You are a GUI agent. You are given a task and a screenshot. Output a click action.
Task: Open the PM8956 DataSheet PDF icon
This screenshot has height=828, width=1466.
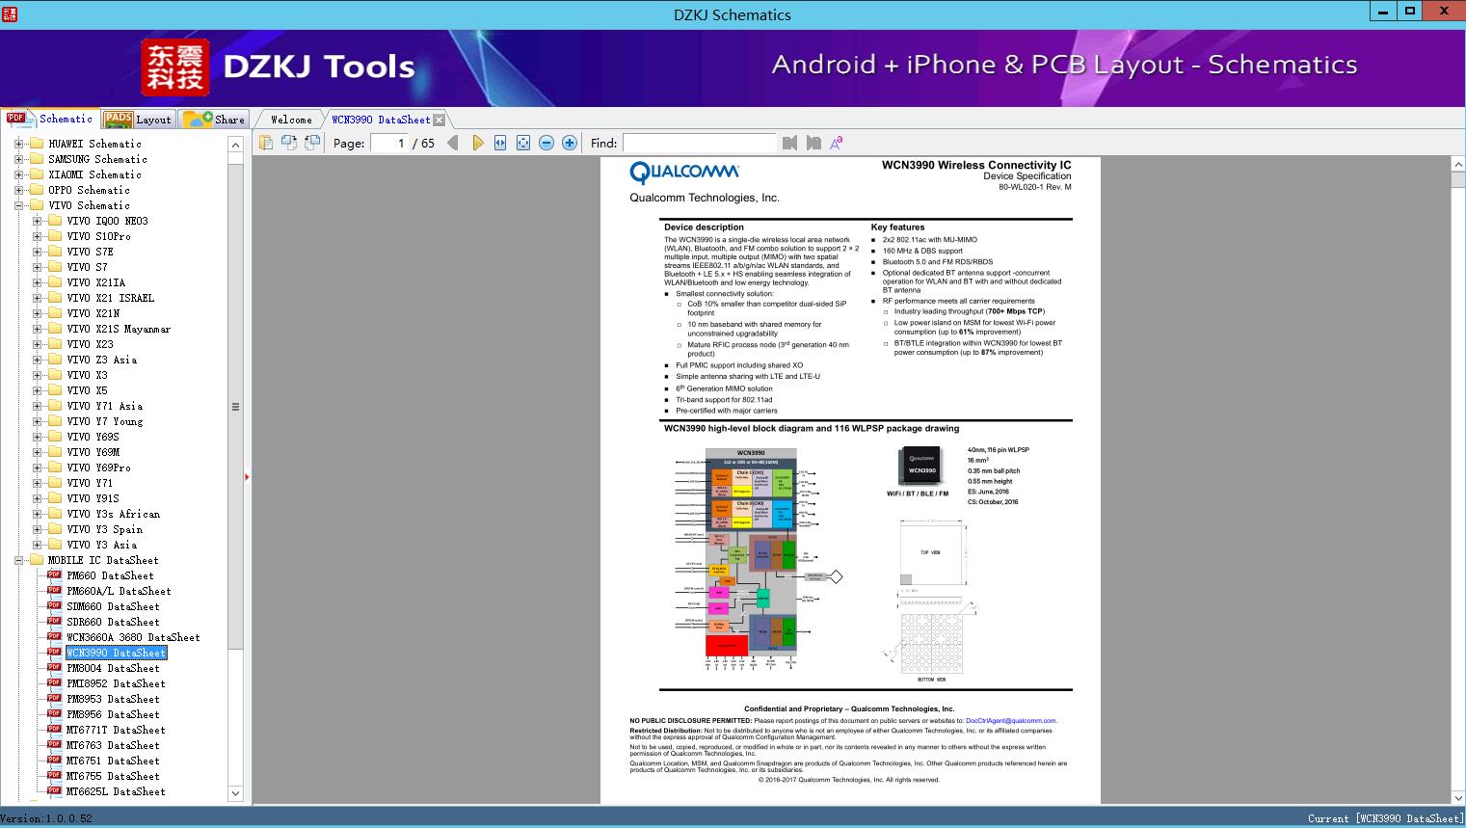click(x=54, y=714)
